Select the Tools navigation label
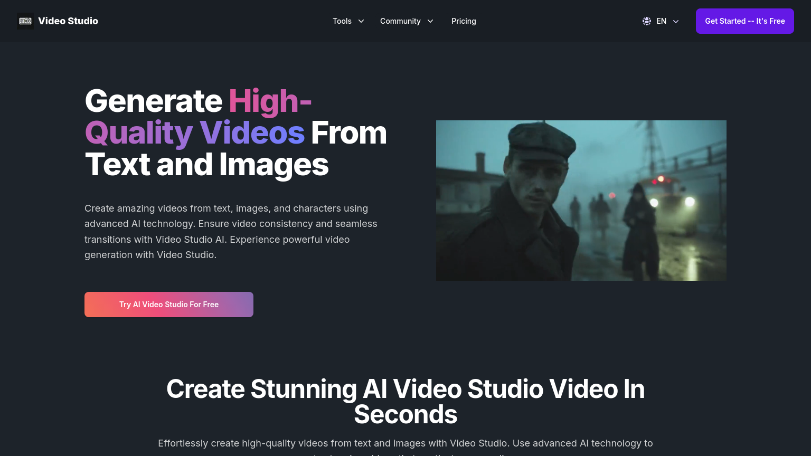Viewport: 811px width, 456px height. pyautogui.click(x=342, y=21)
